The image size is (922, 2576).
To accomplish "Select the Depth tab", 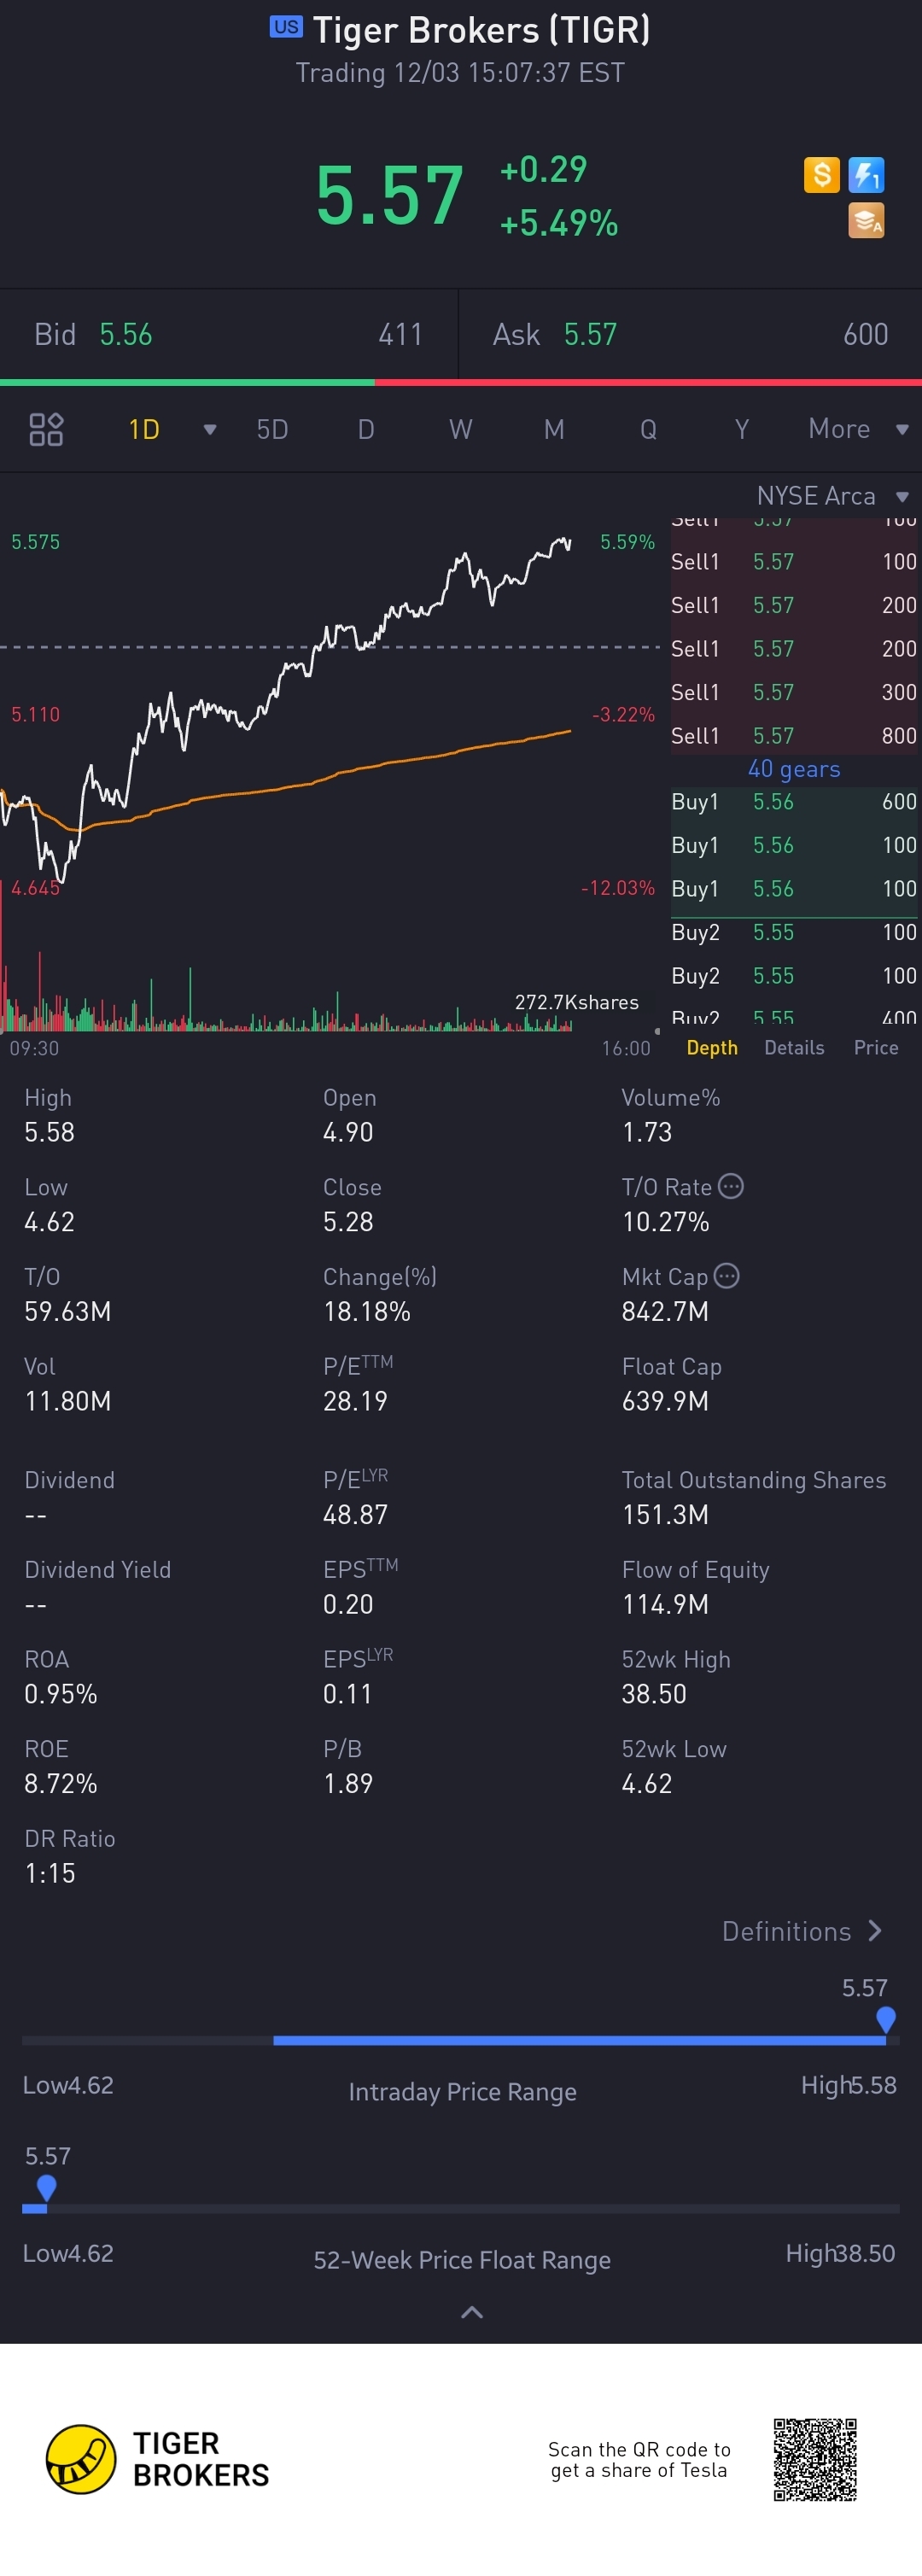I will pos(712,1047).
